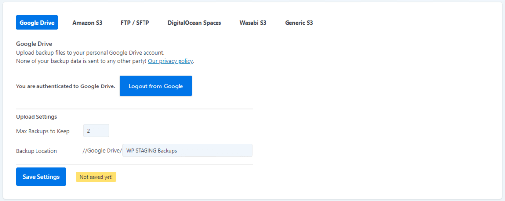Switch to DigitalOcean Spaces tab
The height and width of the screenshot is (201, 505).
tap(194, 23)
